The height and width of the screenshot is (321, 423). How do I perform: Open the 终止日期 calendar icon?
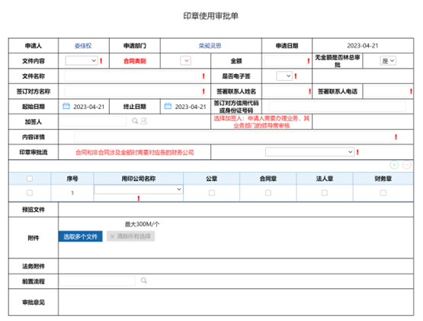coord(168,106)
